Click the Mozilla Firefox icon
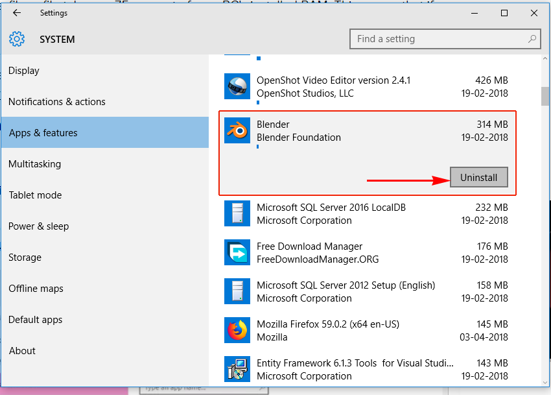This screenshot has height=395, width=551. (237, 330)
